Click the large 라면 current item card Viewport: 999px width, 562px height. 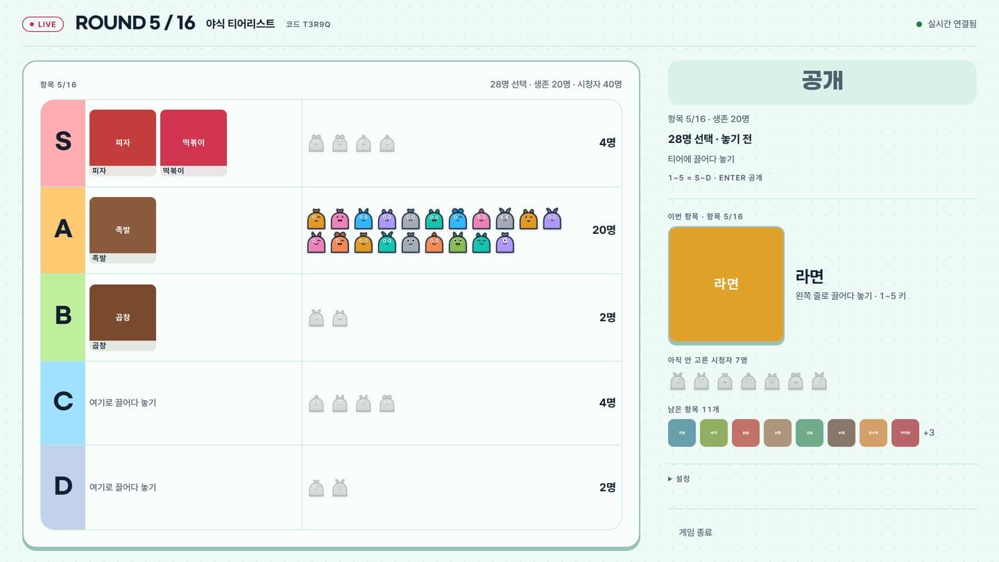[726, 284]
